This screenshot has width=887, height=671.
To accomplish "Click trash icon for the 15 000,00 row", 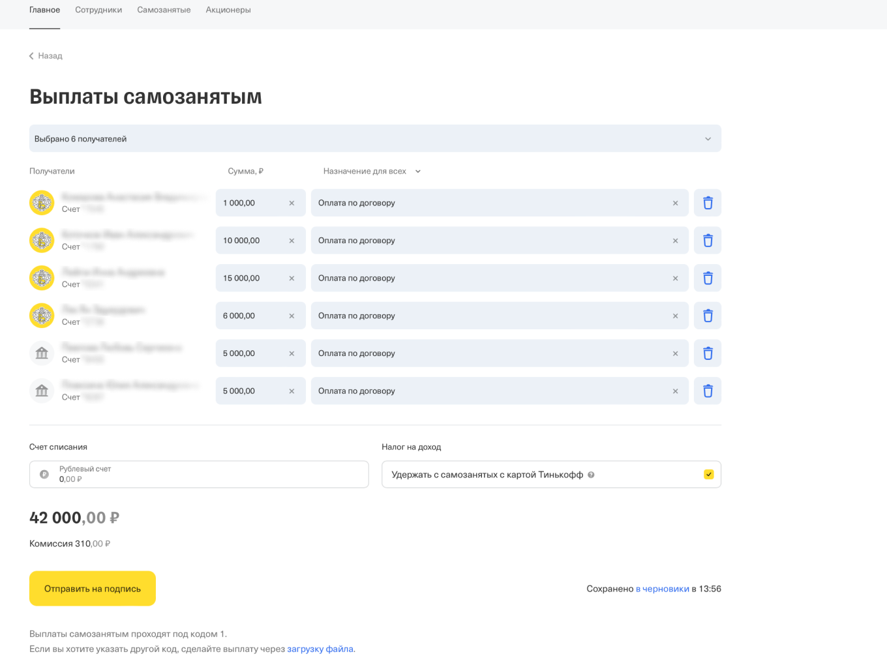I will point(708,278).
